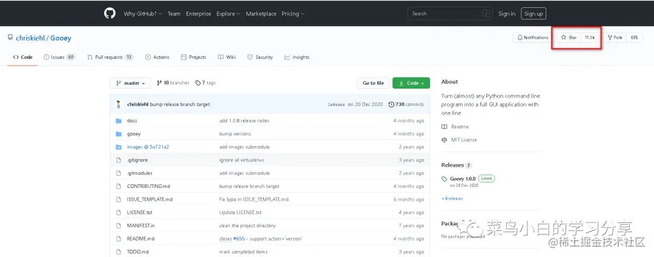View the 676 forks count
Screen dimensions: 654x257
635,38
